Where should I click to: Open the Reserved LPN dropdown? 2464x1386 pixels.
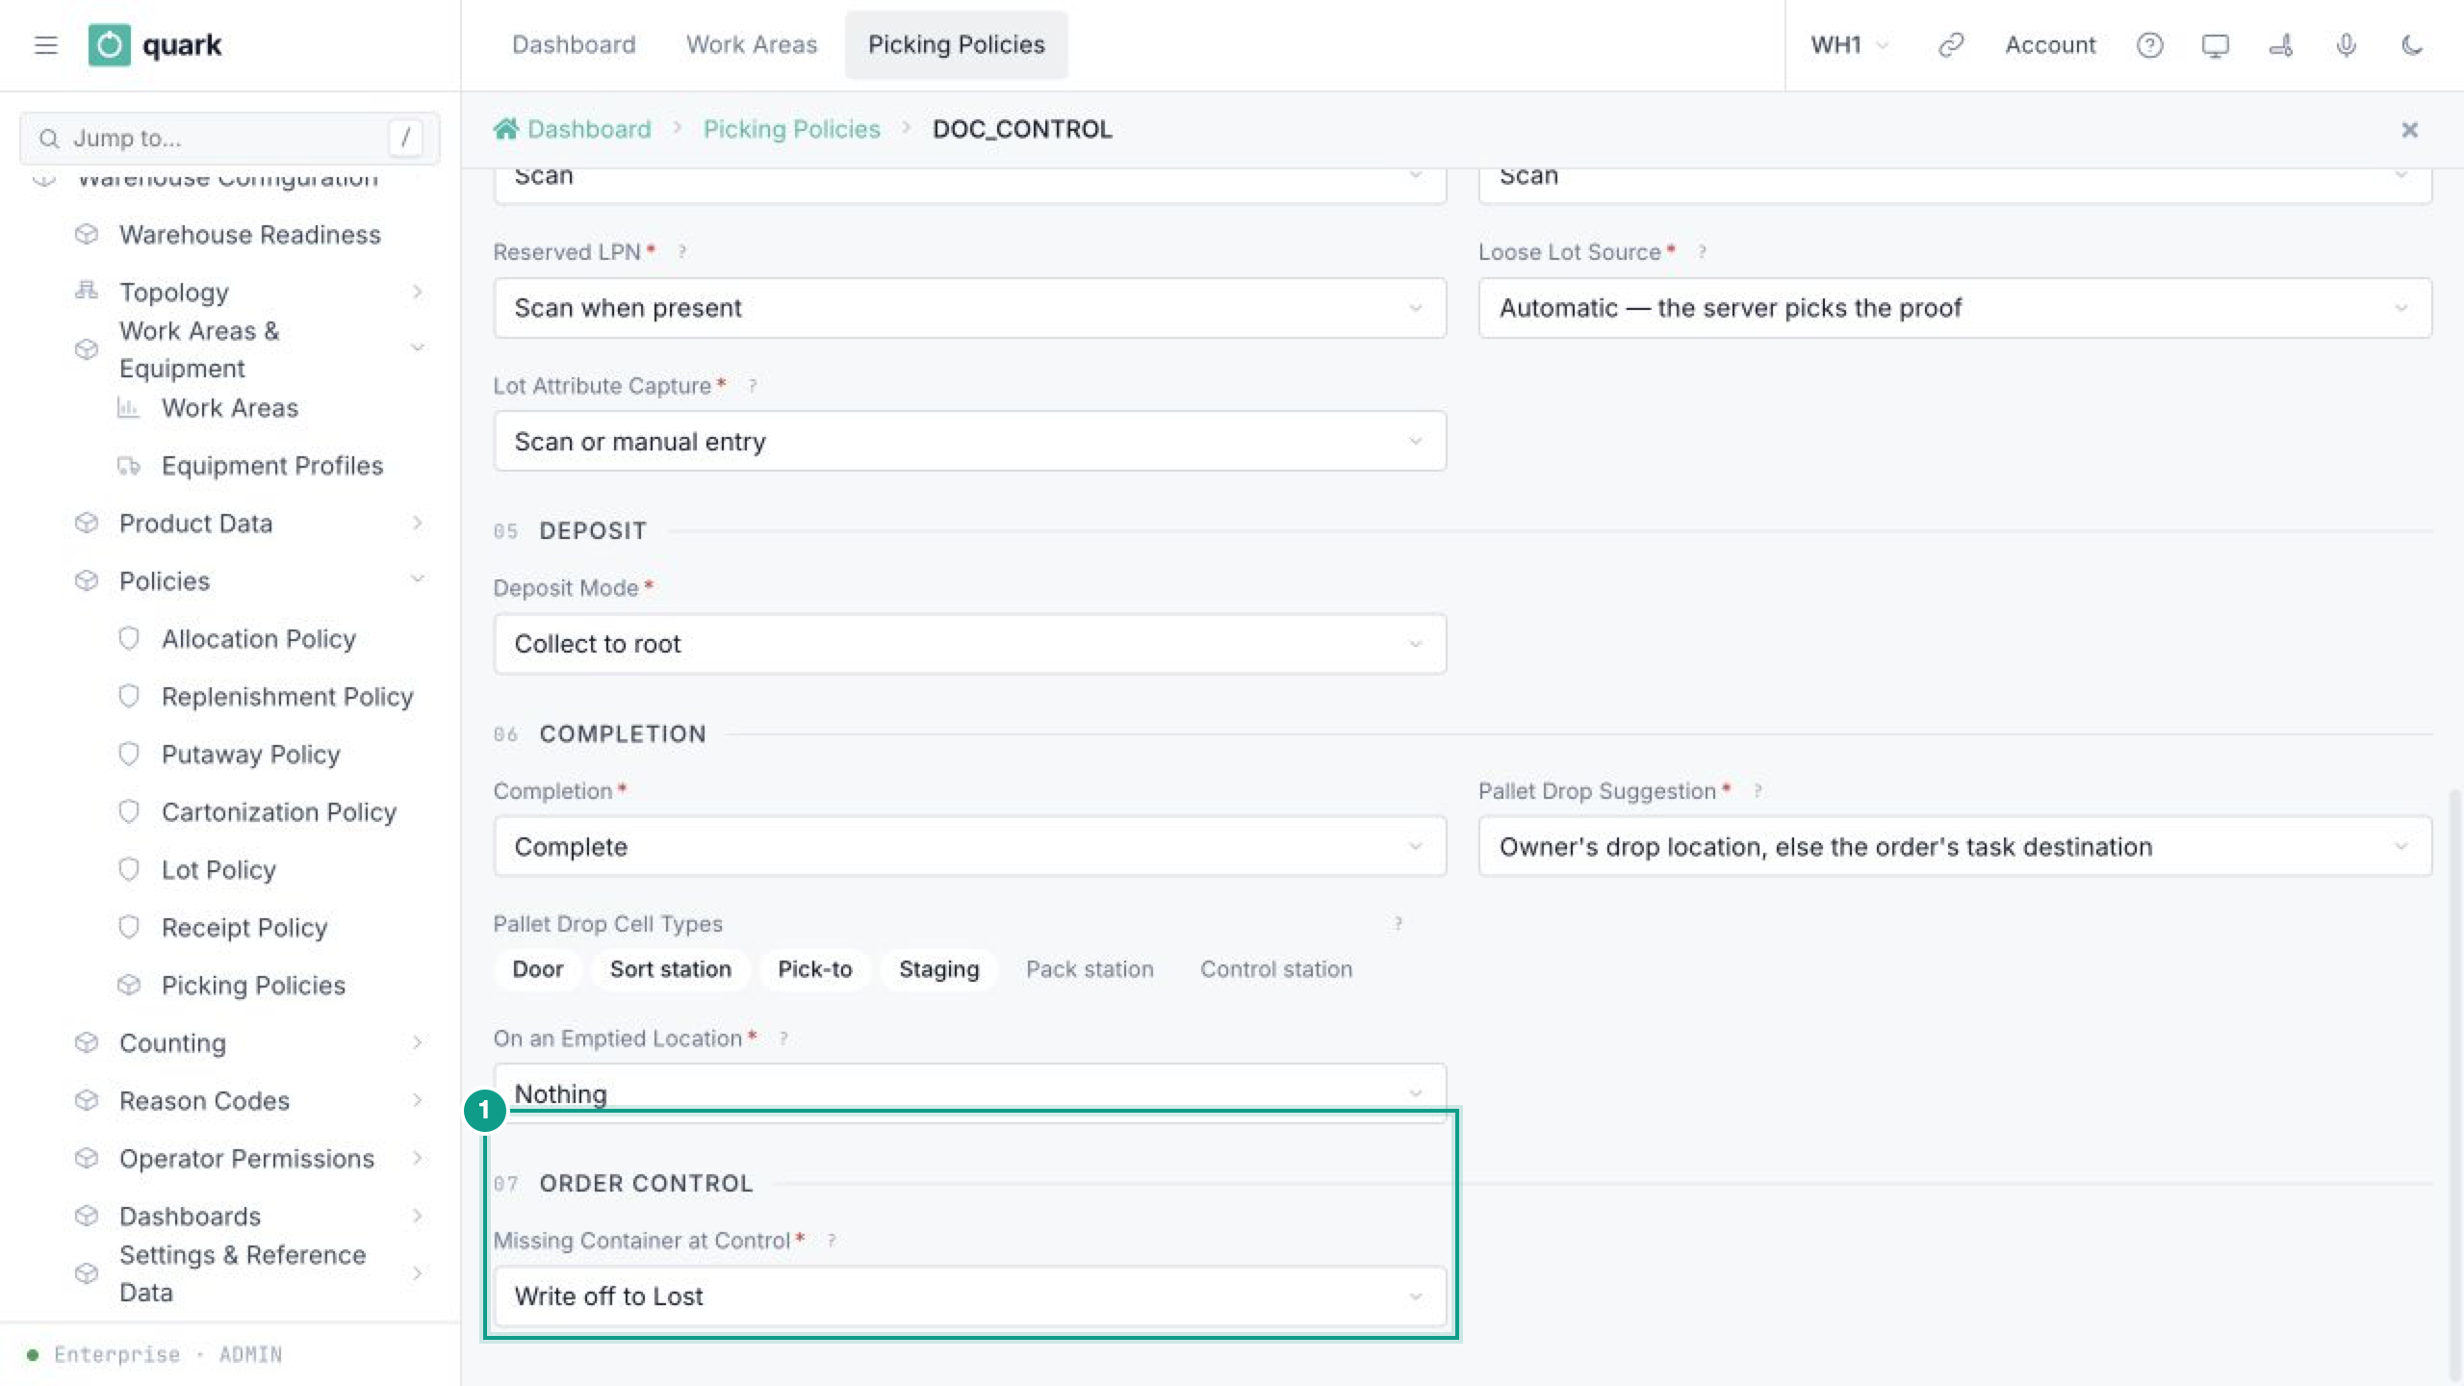pyautogui.click(x=969, y=308)
